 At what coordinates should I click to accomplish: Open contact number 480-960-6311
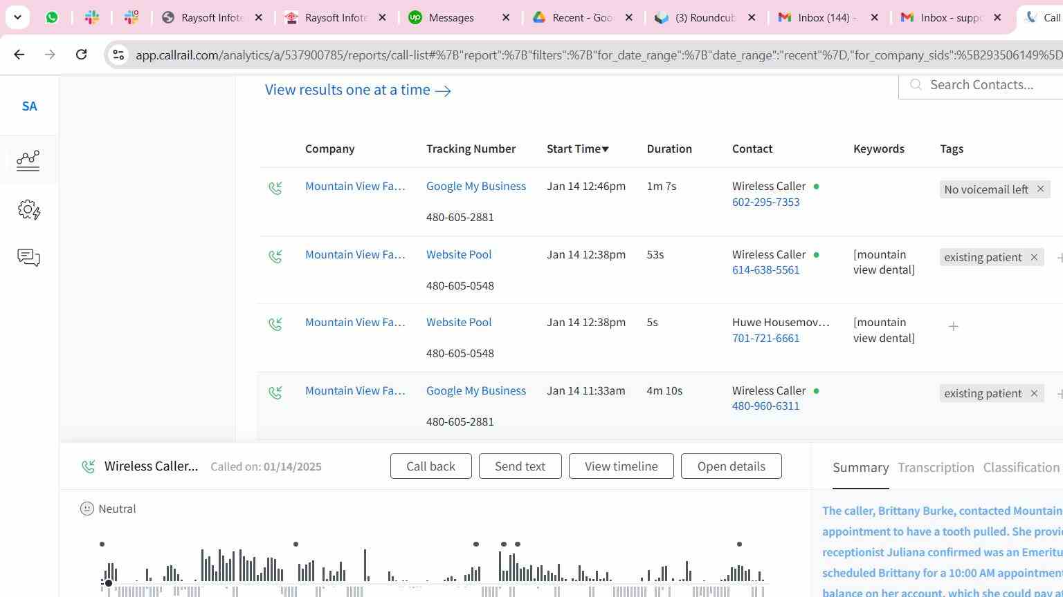765,406
